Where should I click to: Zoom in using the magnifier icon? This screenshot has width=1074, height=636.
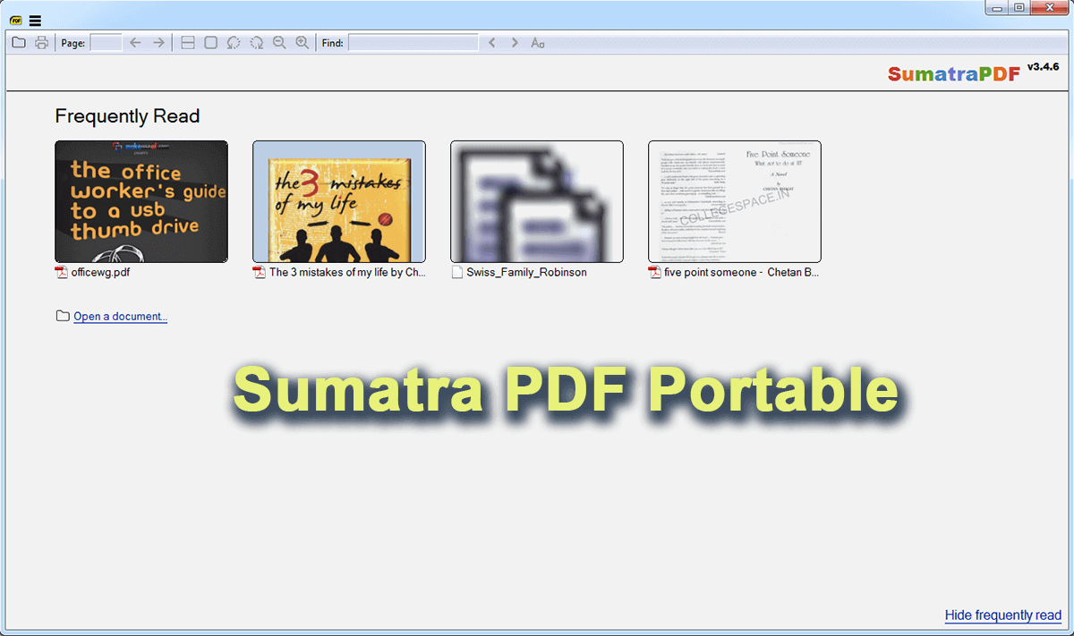click(303, 42)
